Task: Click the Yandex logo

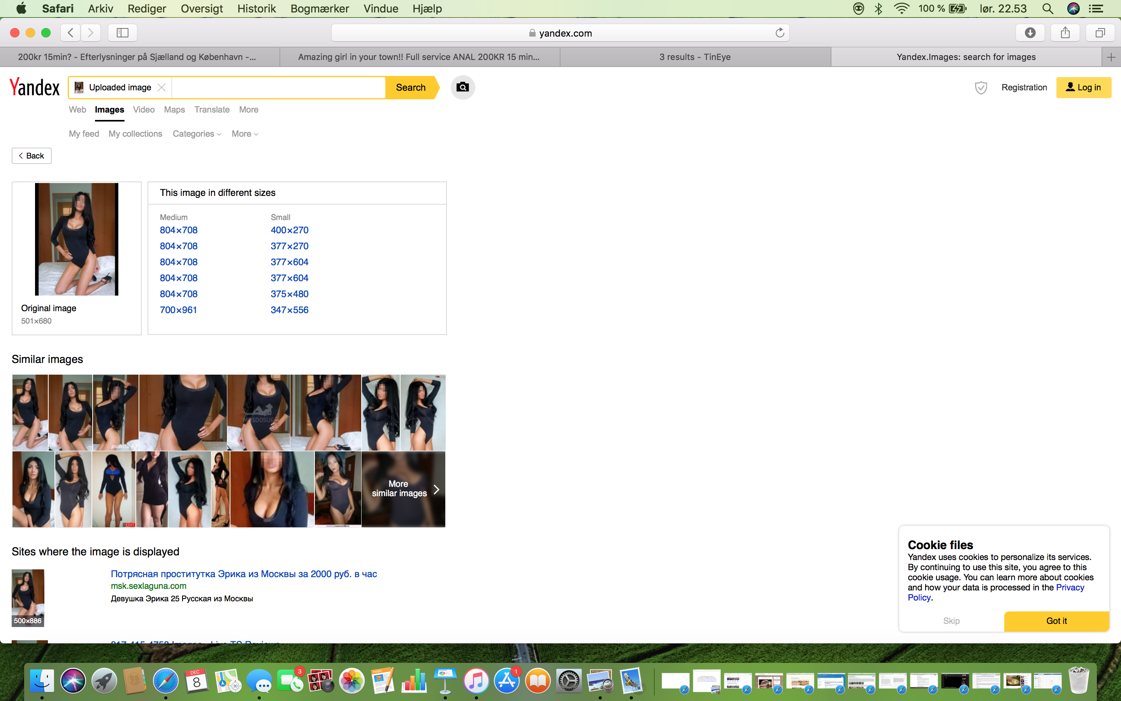Action: tap(35, 87)
